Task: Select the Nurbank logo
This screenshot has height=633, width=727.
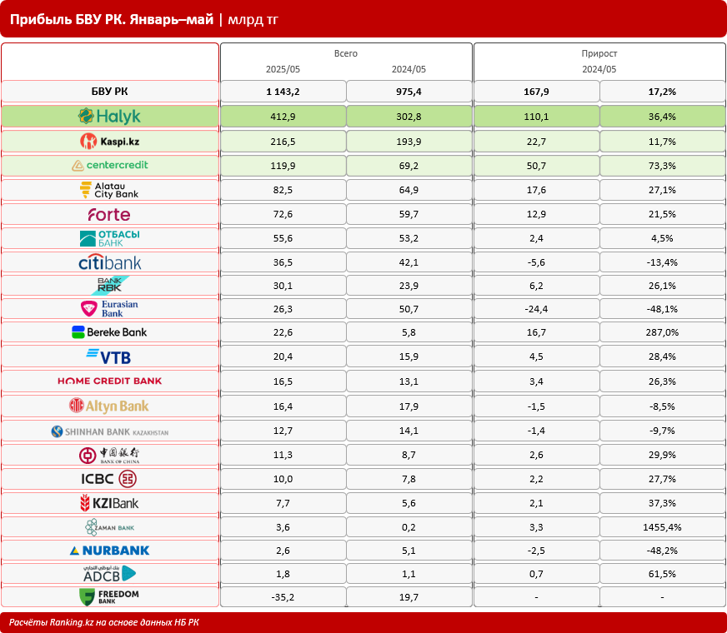Action: point(109,551)
